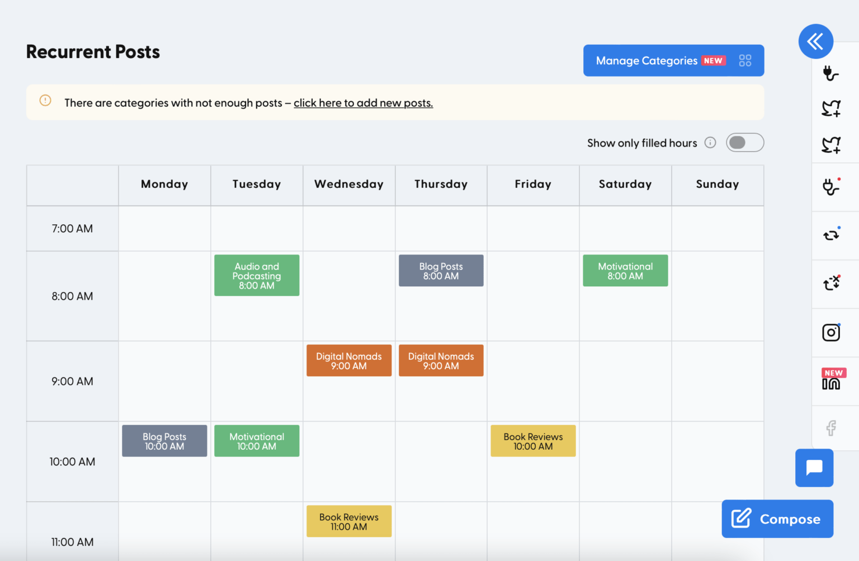The width and height of the screenshot is (859, 561).
Task: Select the plug icon with red notification dot
Action: (x=831, y=187)
